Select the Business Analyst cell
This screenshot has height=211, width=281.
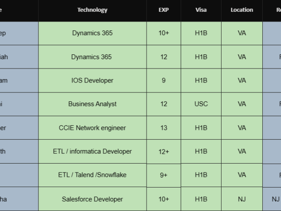tap(92, 104)
